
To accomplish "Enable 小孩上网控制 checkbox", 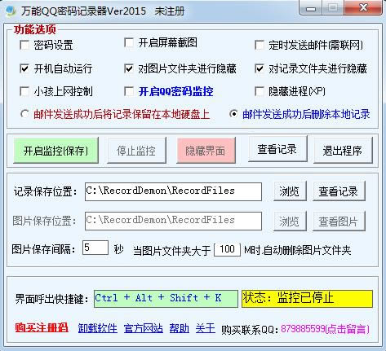I will pos(24,91).
